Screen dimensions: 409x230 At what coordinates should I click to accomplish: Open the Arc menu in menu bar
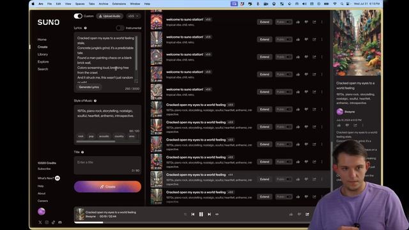41,4
